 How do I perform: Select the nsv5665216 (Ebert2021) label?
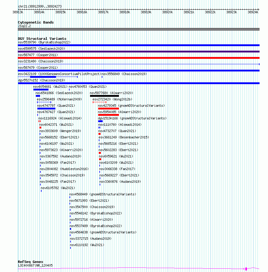(119, 144)
